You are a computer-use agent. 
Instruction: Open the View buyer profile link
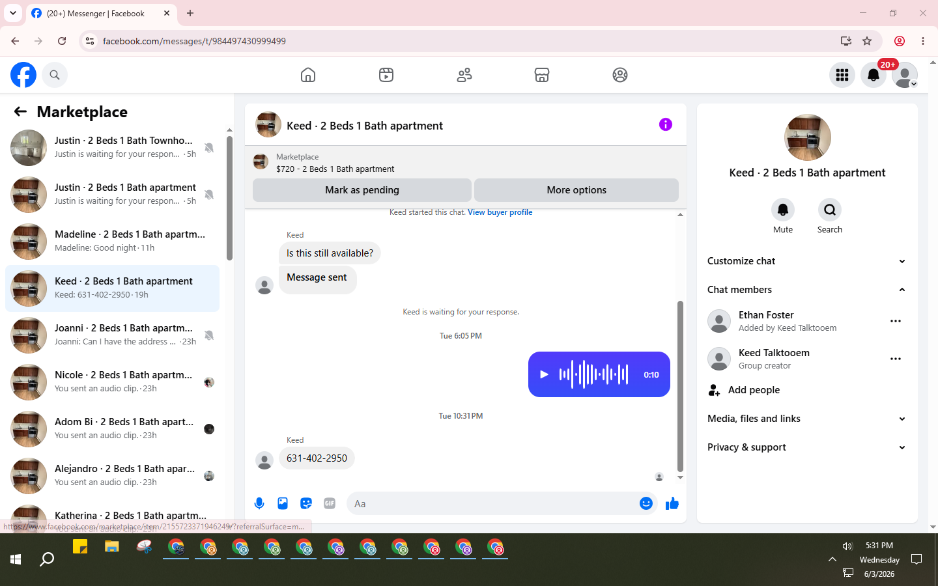coord(500,212)
